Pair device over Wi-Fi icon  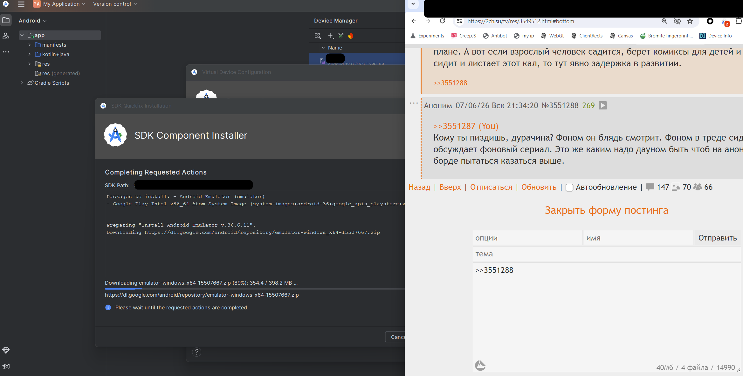pyautogui.click(x=341, y=36)
